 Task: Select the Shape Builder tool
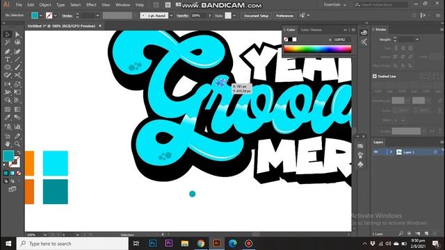pyautogui.click(x=8, y=100)
